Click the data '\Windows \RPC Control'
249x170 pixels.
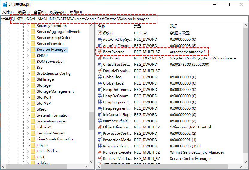coord(190,127)
